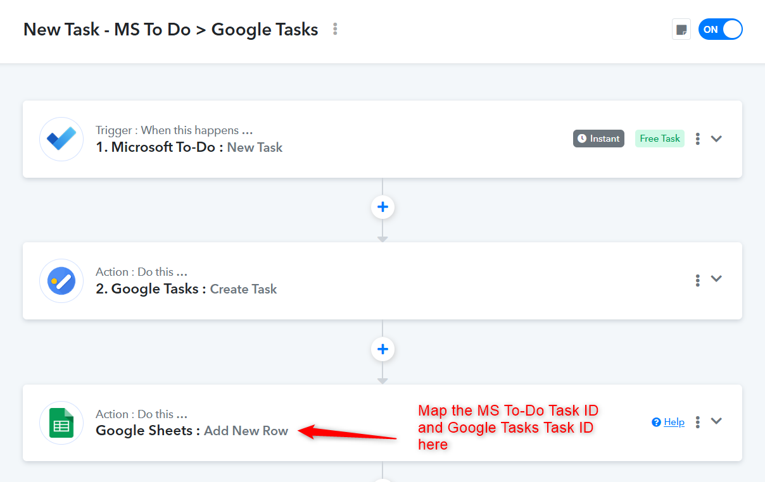765x482 pixels.
Task: Click '2. Google Tasks : Create Task' text
Action: tap(186, 289)
